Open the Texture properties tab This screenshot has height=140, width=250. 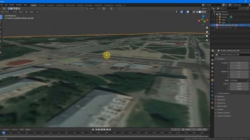click(212, 108)
